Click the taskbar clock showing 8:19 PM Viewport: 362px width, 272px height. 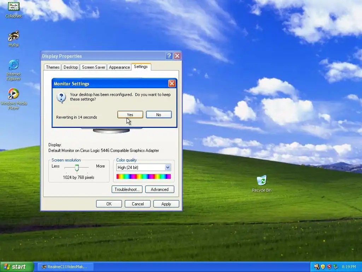coord(349,267)
